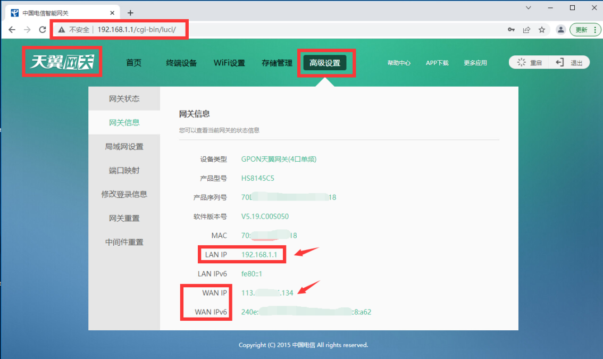Click the WAN IP address value
The image size is (603, 359).
click(267, 293)
